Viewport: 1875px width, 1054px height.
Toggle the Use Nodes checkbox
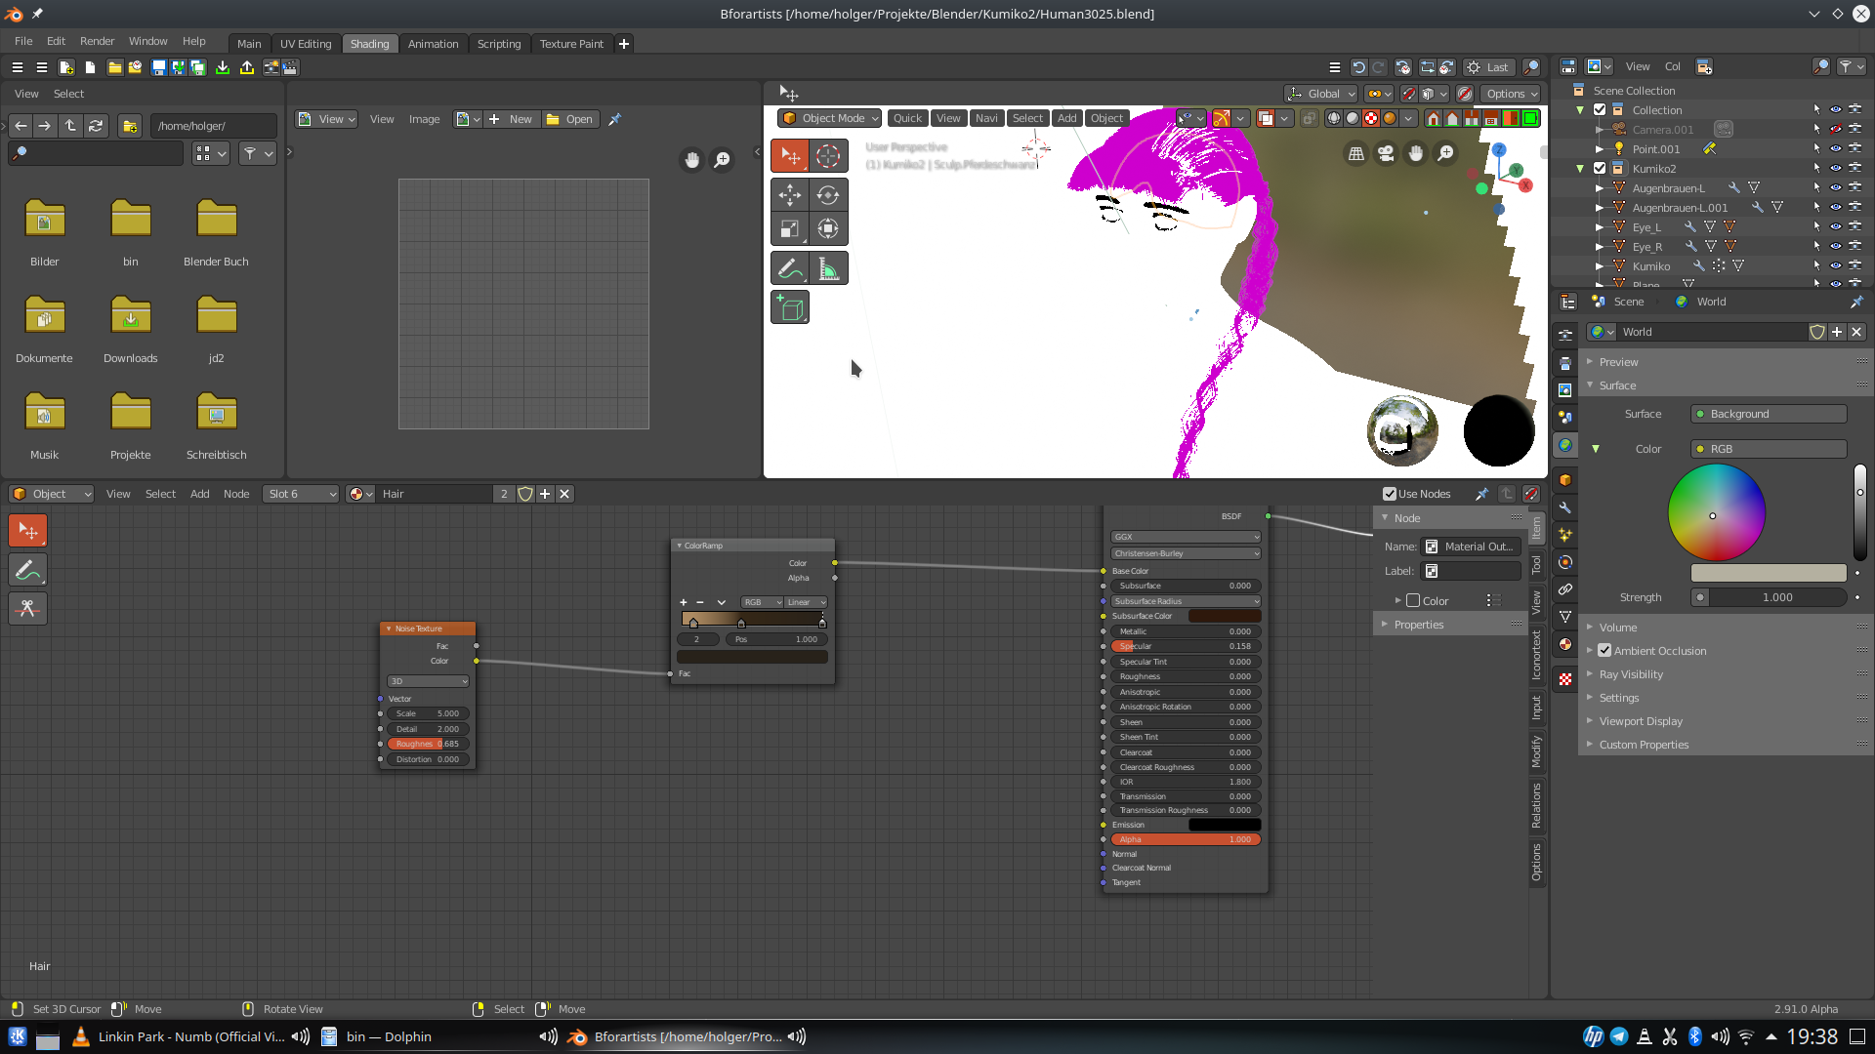[1390, 494]
